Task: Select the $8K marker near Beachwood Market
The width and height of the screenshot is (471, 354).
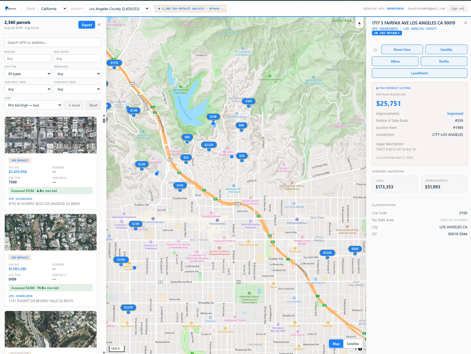Action: pyautogui.click(x=242, y=125)
